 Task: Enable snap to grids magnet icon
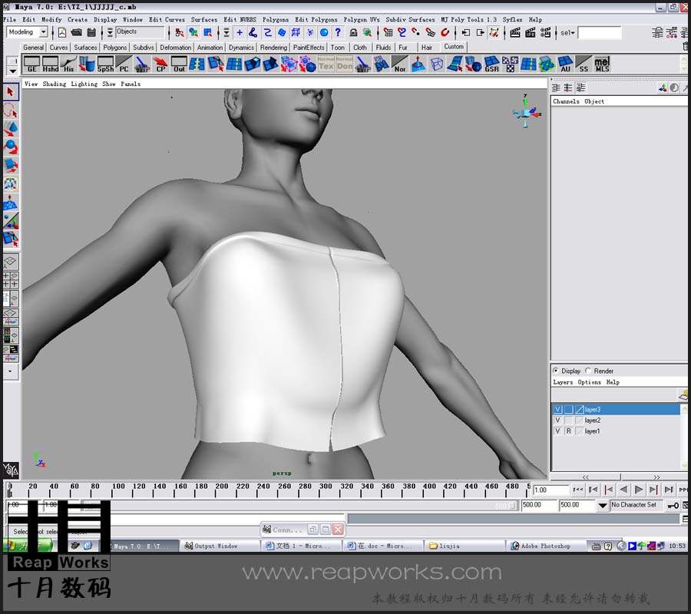click(x=388, y=32)
